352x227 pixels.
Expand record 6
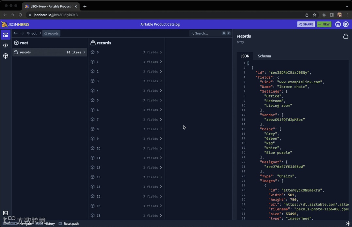point(126,110)
